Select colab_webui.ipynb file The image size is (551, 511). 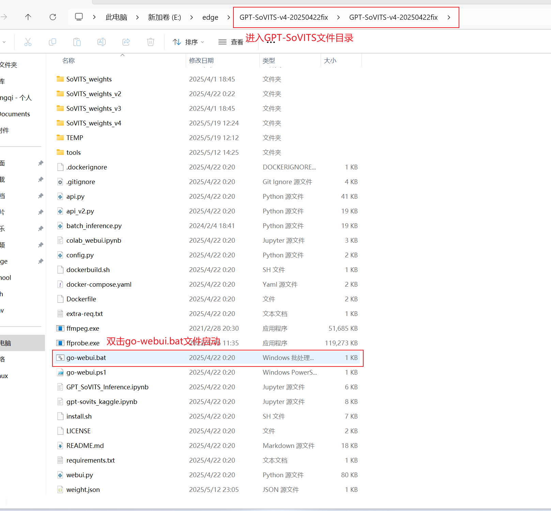tap(94, 240)
